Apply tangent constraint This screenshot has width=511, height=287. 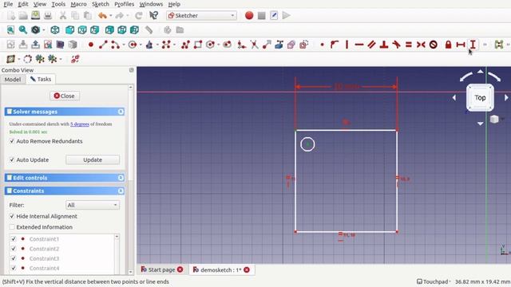pyautogui.click(x=396, y=45)
